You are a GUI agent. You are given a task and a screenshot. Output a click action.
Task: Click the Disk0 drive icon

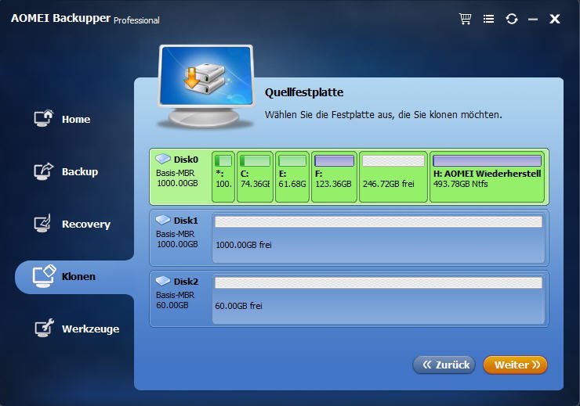click(x=163, y=159)
